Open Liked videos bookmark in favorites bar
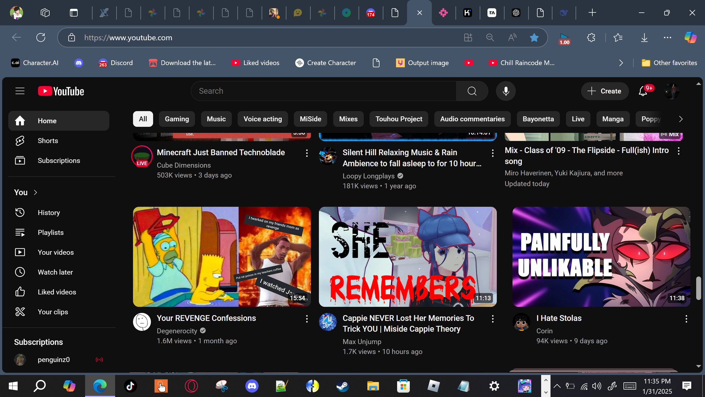705x397 pixels. click(x=255, y=63)
